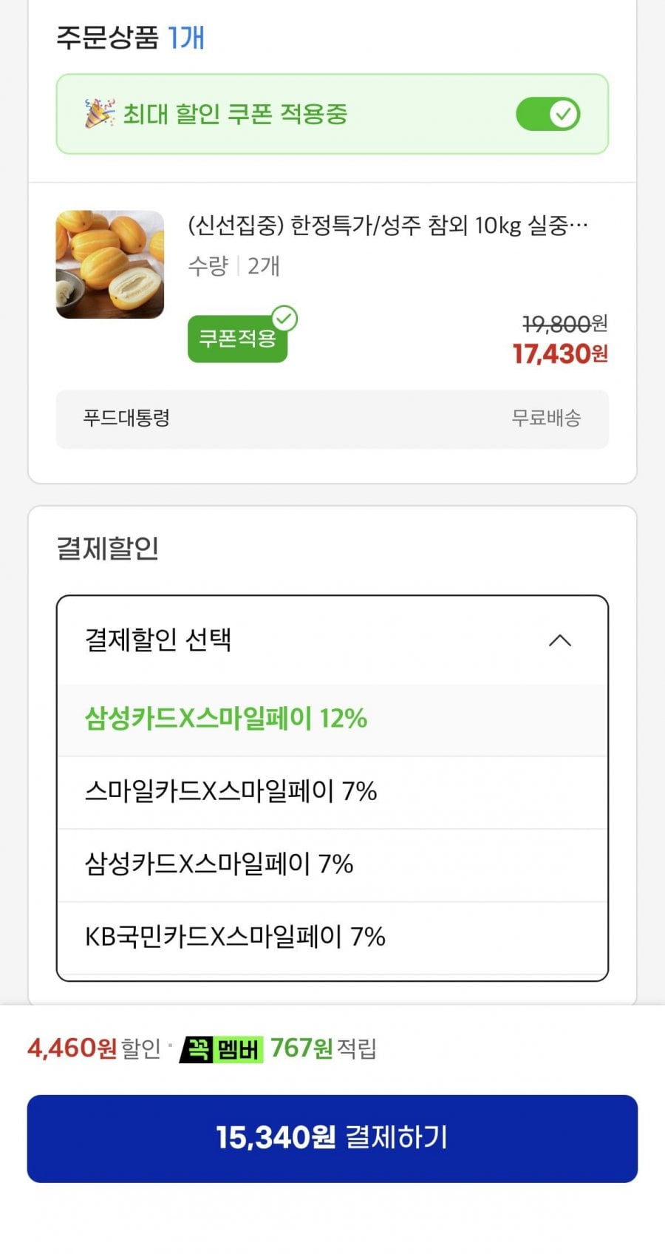
Task: Choose KB국민카드X스마일페이 7% option
Action: (x=332, y=937)
